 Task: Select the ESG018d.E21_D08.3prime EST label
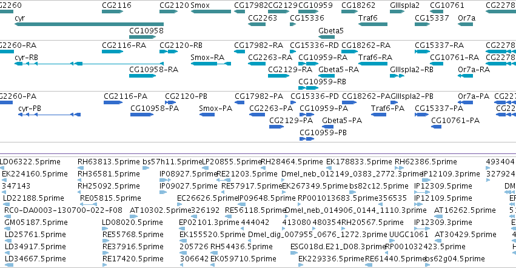(x=338, y=247)
